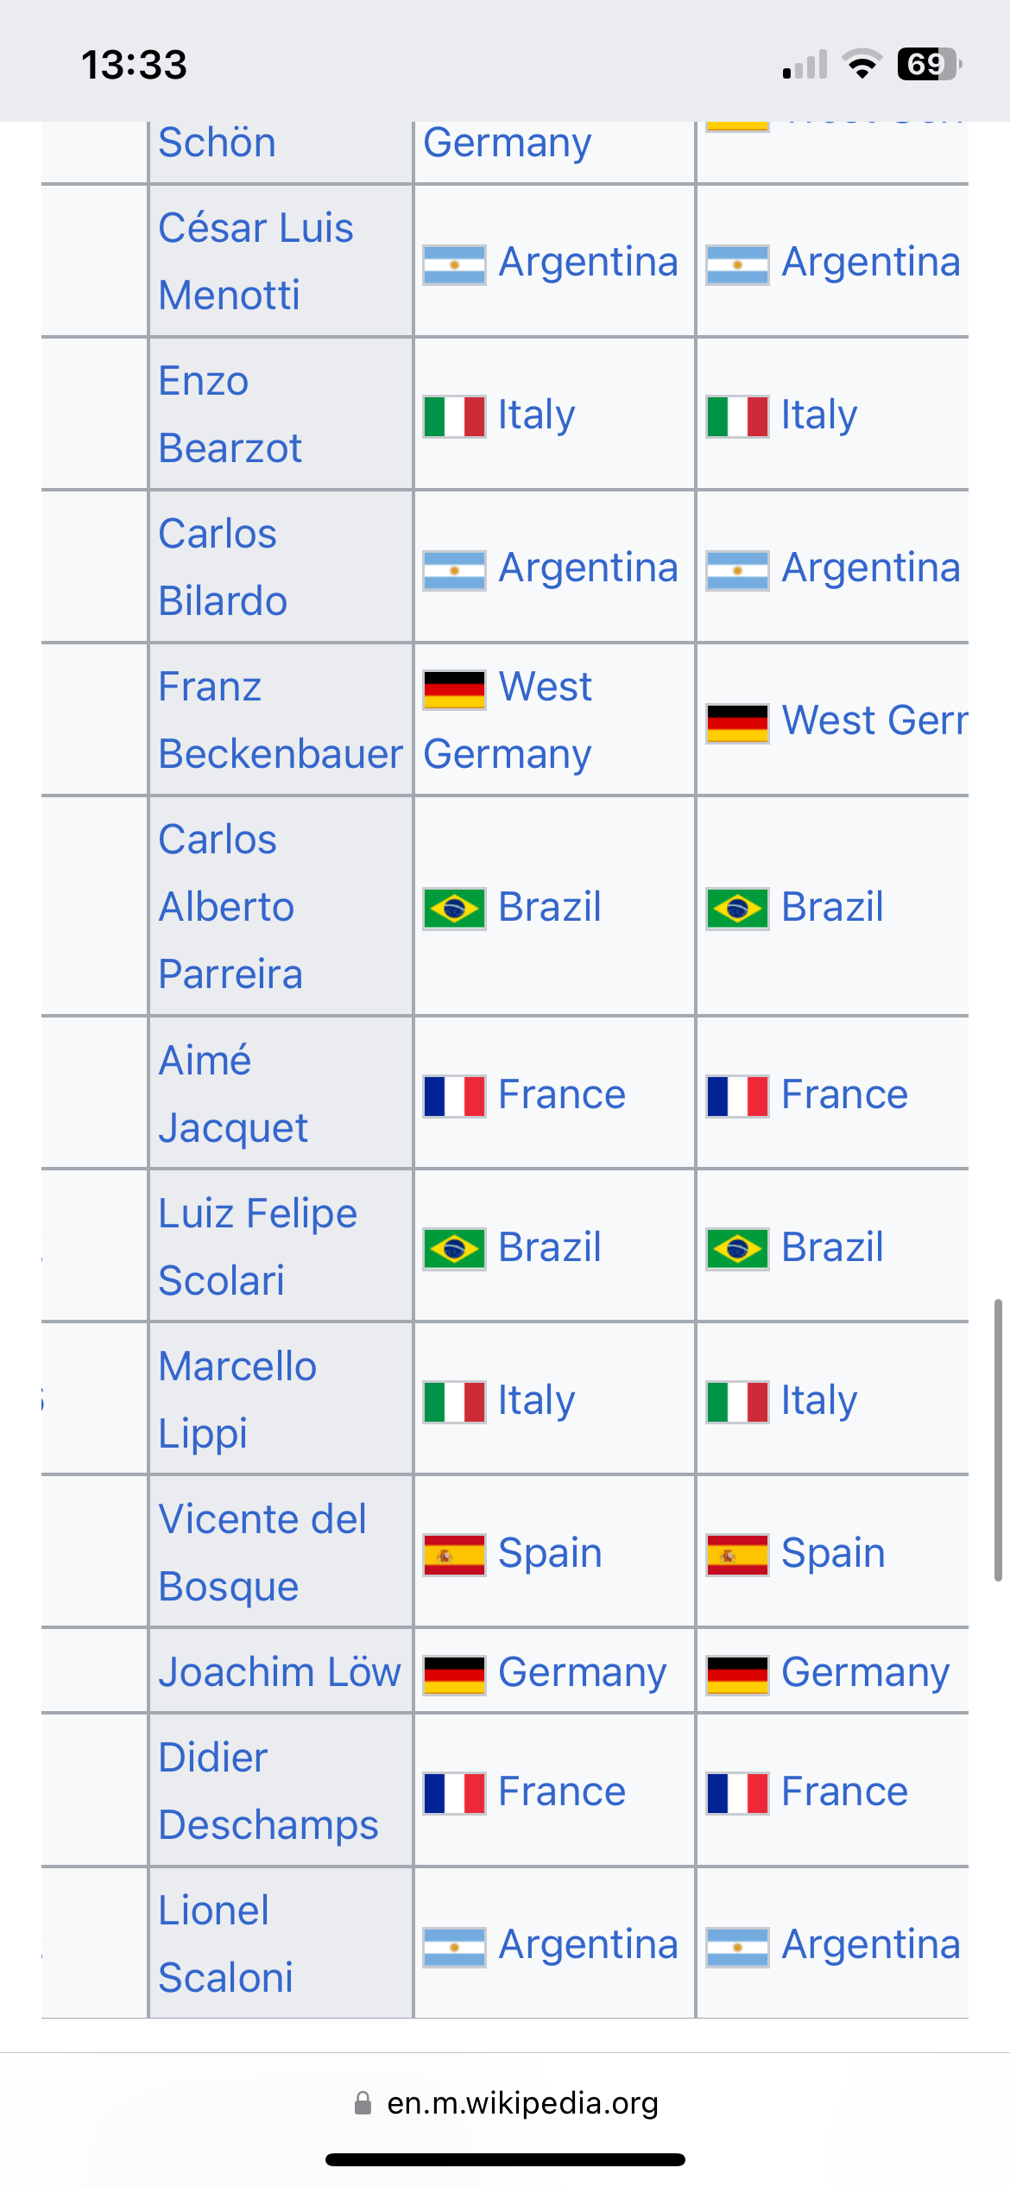Open the Franz Beckenbauer page

pyautogui.click(x=281, y=719)
